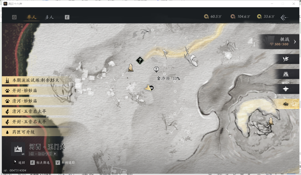Image resolution: width=301 pixels, height=175 pixels.
Task: Open the leaf icon side panel
Action: [x=286, y=59]
